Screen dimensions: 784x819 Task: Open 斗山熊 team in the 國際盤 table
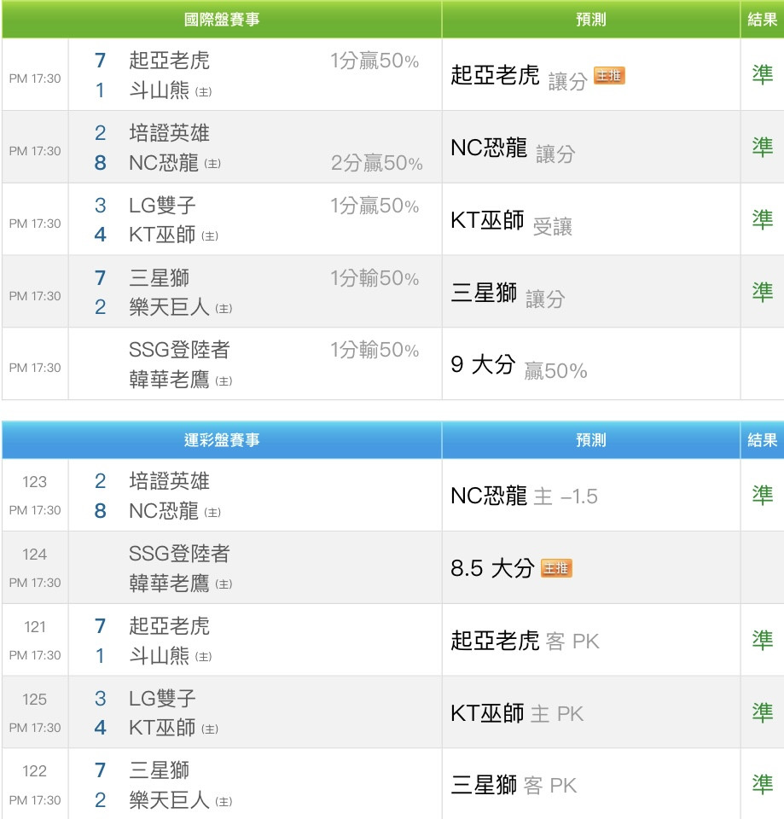pyautogui.click(x=160, y=90)
